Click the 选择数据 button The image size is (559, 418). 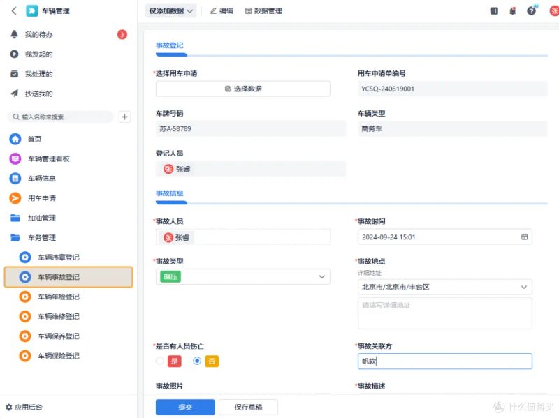point(242,89)
